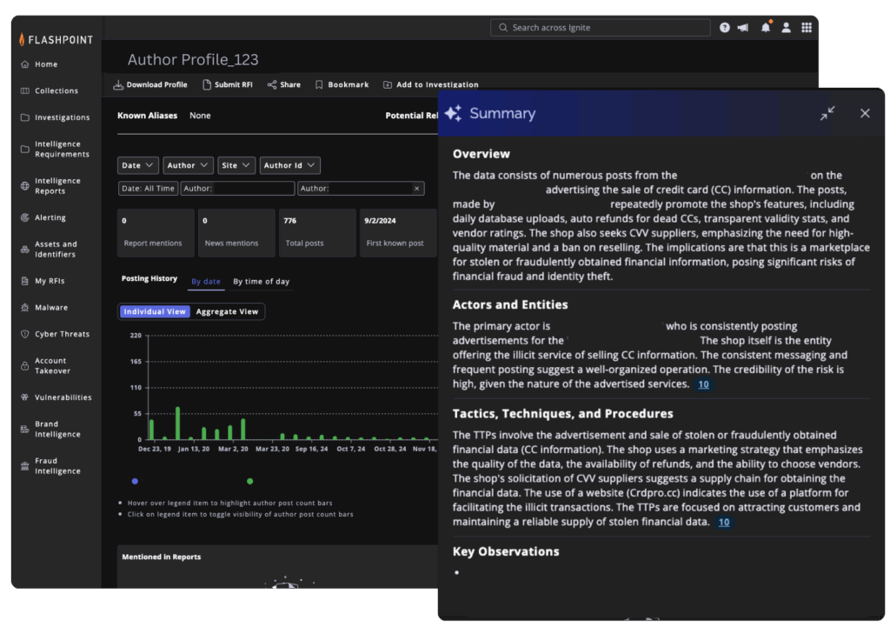This screenshot has height=627, width=890.
Task: Open the notifications bell
Action: coord(766,28)
